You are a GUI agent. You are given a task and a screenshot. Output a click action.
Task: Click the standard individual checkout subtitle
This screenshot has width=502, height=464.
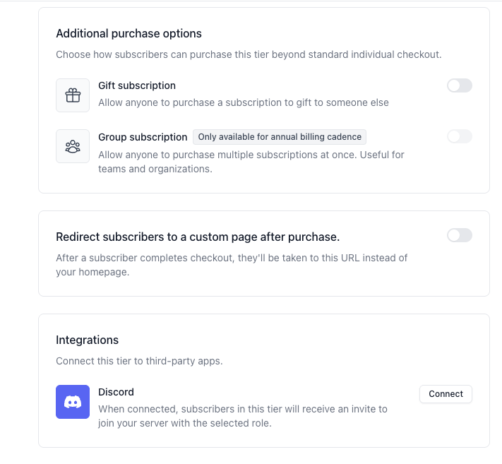point(249,54)
